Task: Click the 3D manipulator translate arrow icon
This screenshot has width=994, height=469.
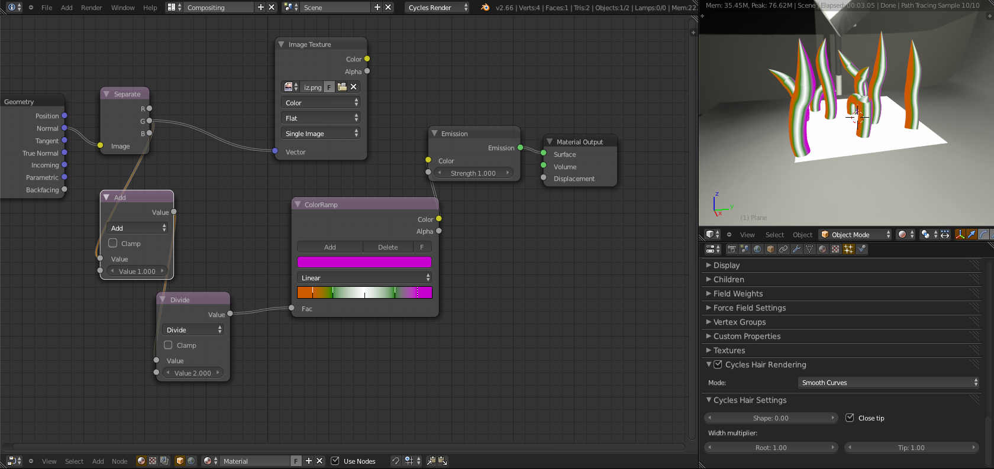Action: pyautogui.click(x=971, y=235)
